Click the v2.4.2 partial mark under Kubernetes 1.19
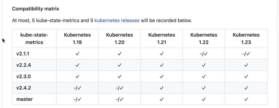The height and width of the screenshot is (108, 279). [77, 88]
